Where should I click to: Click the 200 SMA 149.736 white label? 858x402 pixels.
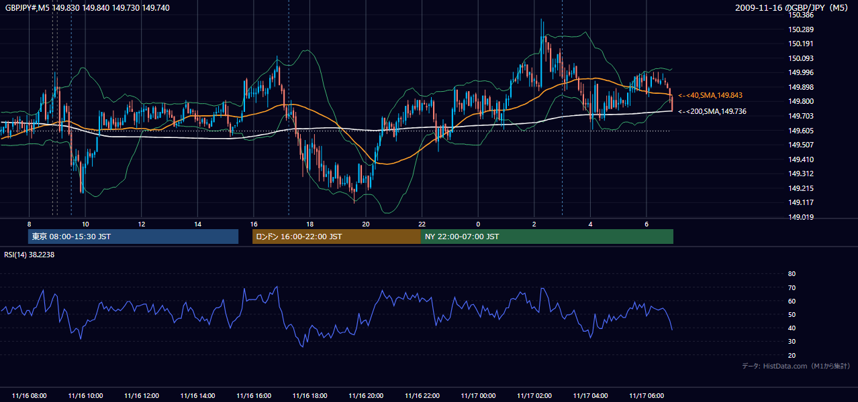coord(712,111)
